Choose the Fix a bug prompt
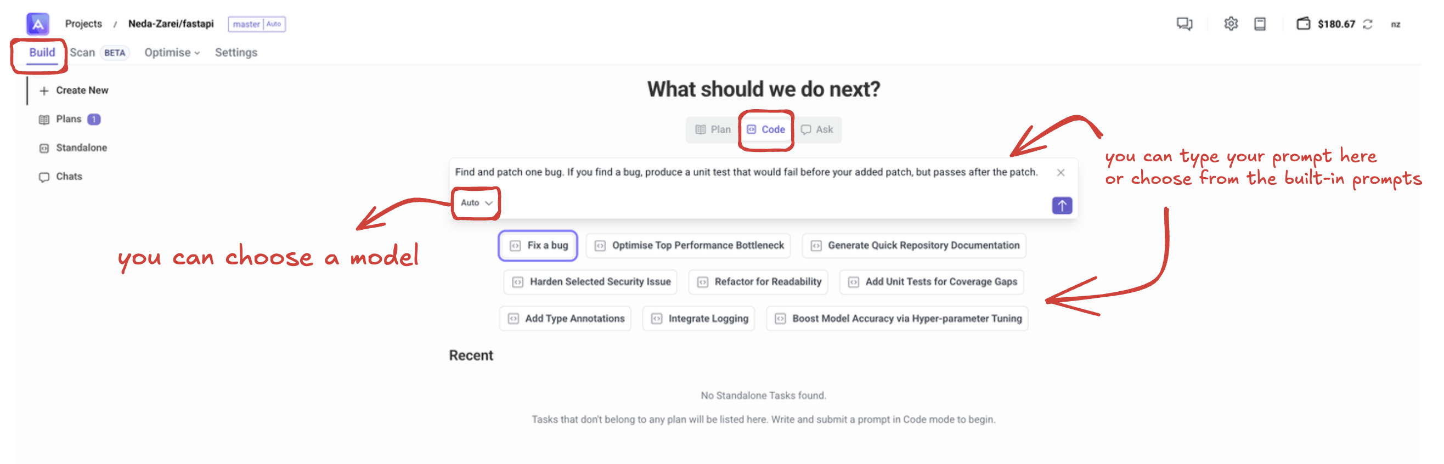 pyautogui.click(x=538, y=246)
